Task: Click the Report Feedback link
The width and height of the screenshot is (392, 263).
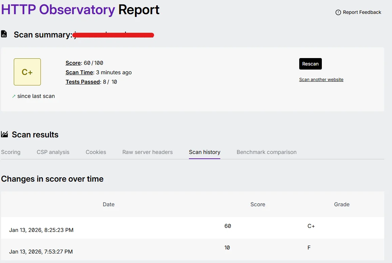Action: click(362, 12)
